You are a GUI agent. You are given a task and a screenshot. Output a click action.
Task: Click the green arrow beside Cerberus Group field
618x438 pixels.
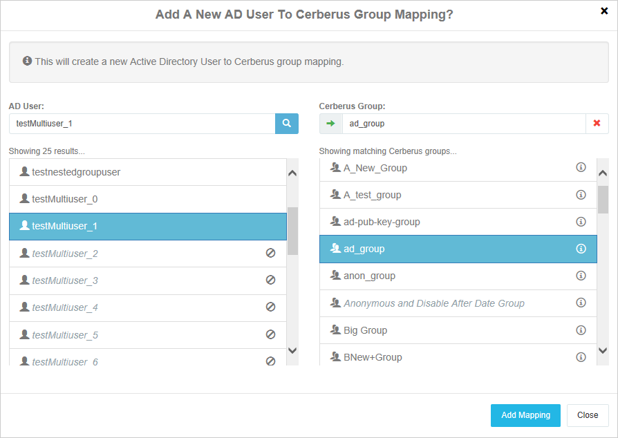[x=330, y=124]
